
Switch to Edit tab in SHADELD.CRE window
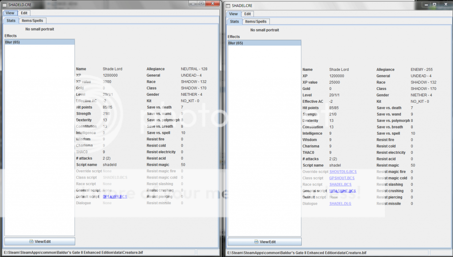coord(24,13)
